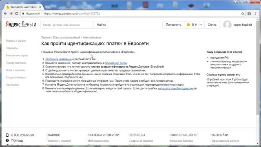Click Помощь breadcrumb link
This screenshot has width=261, height=147.
[x=46, y=37]
